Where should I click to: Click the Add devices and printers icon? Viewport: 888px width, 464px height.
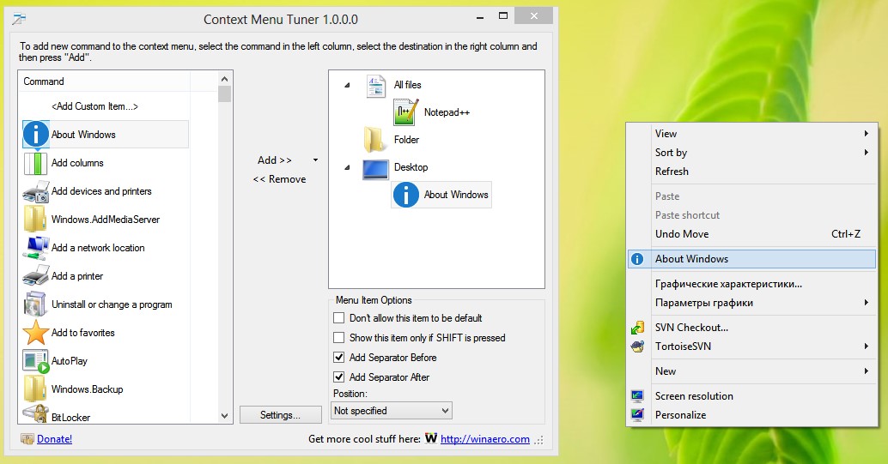tap(35, 191)
